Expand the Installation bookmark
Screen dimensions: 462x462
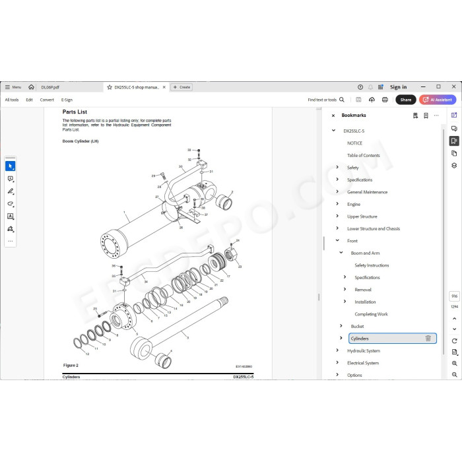tap(345, 302)
